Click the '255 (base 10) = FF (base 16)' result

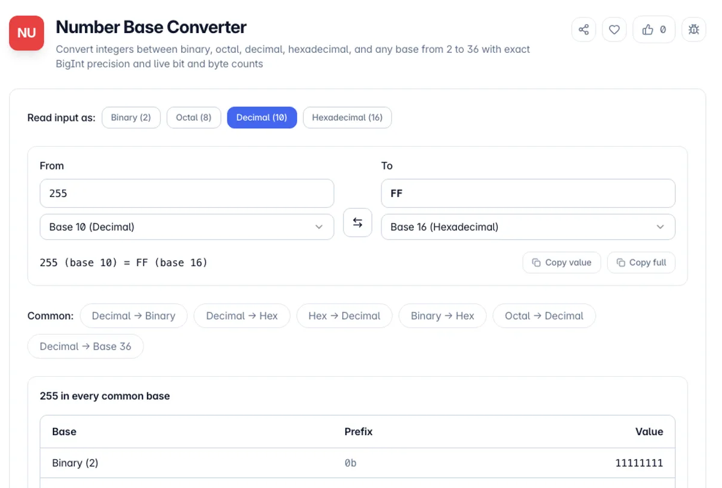point(123,263)
